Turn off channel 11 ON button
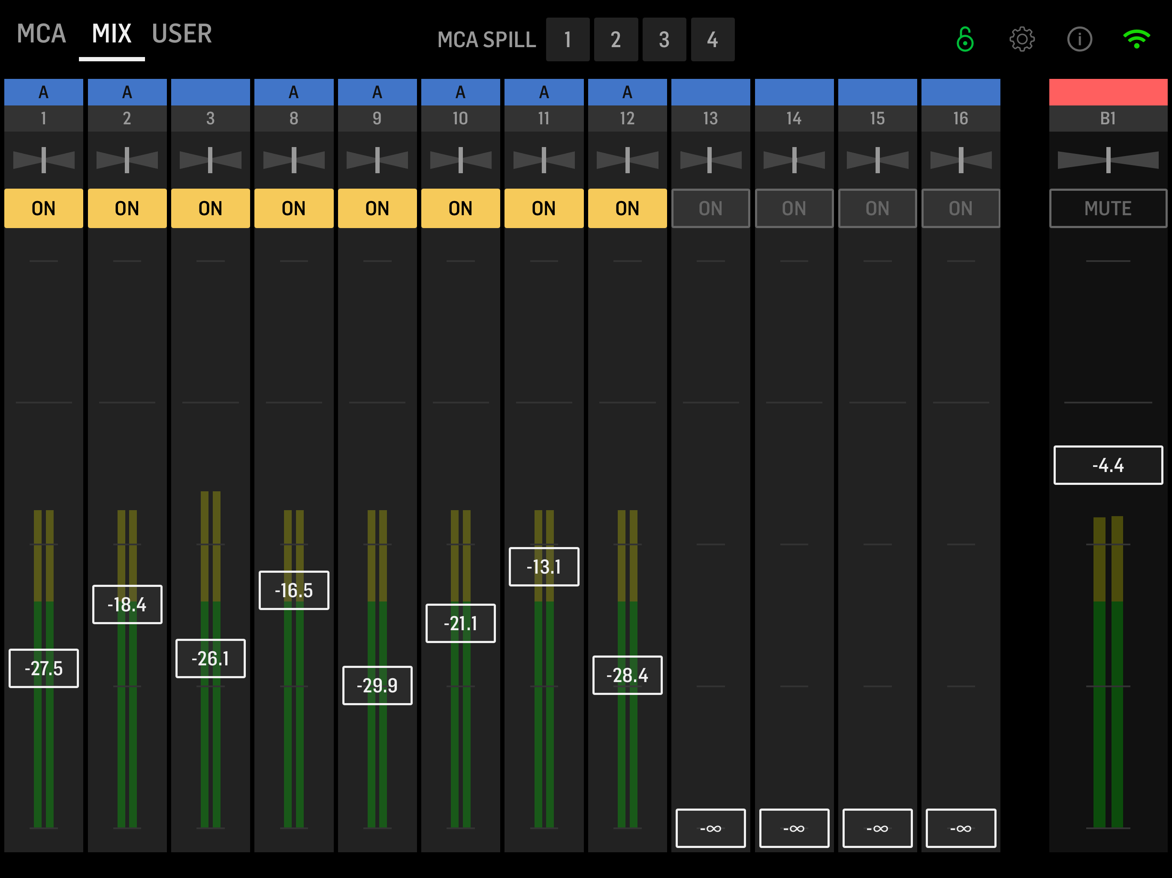This screenshot has height=878, width=1172. 544,208
